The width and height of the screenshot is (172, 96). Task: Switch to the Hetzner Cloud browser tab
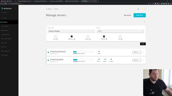[x=8, y=1]
